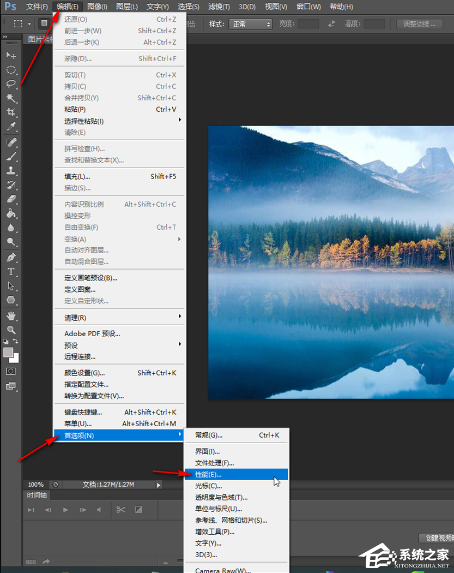Click the rectangular marquee tool preset icon
The height and width of the screenshot is (573, 454).
pyautogui.click(x=18, y=24)
